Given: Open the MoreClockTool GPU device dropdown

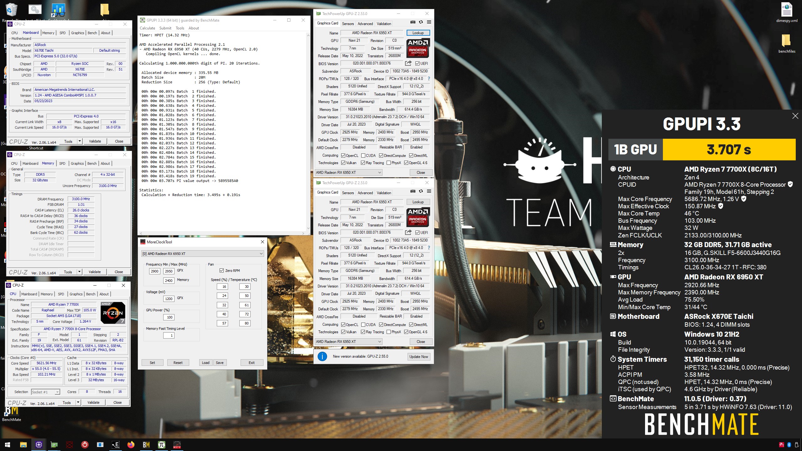Looking at the screenshot, I should pyautogui.click(x=202, y=254).
